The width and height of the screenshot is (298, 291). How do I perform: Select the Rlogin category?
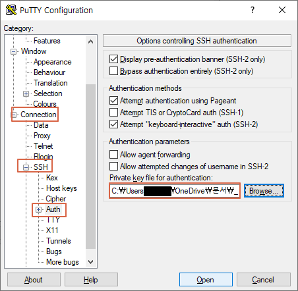[x=43, y=157]
